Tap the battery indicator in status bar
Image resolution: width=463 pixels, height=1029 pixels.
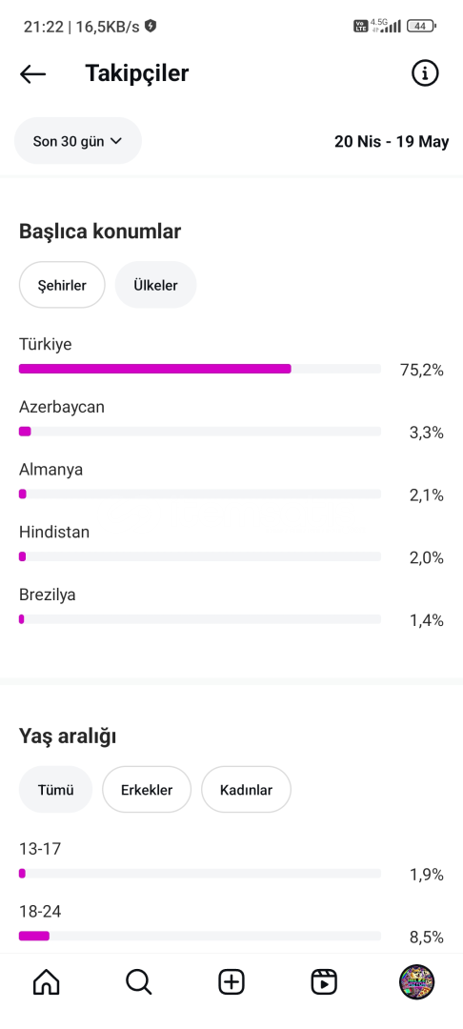pos(421,27)
